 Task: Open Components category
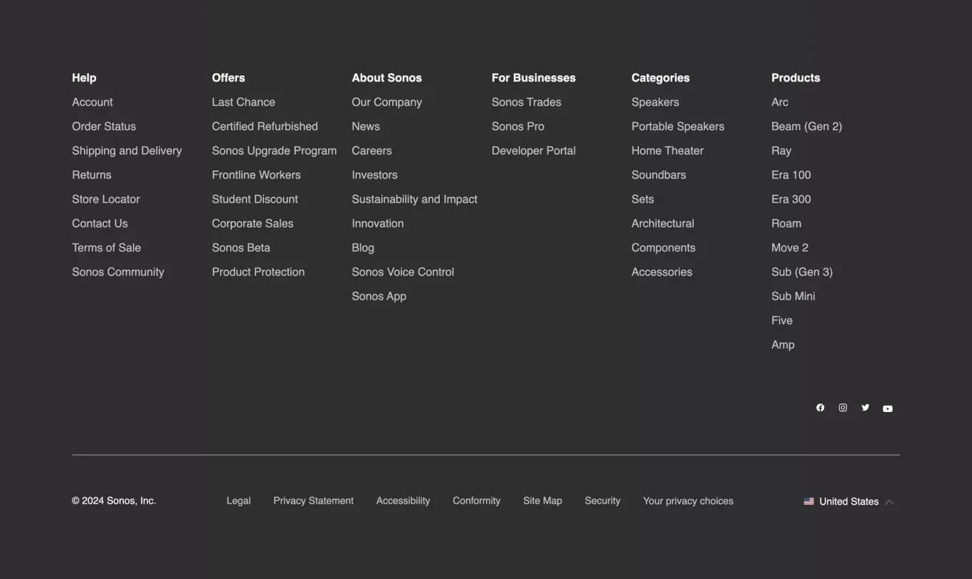coord(664,248)
